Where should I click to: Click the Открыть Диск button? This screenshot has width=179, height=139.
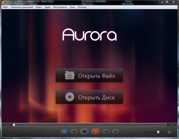point(89,97)
